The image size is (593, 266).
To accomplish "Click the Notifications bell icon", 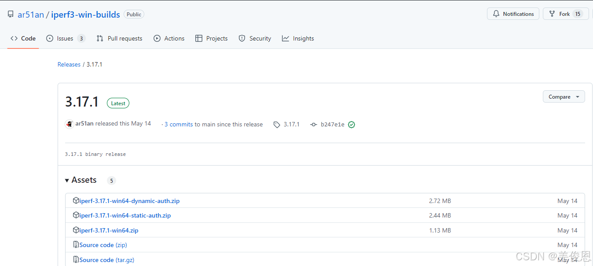I will pyautogui.click(x=497, y=14).
